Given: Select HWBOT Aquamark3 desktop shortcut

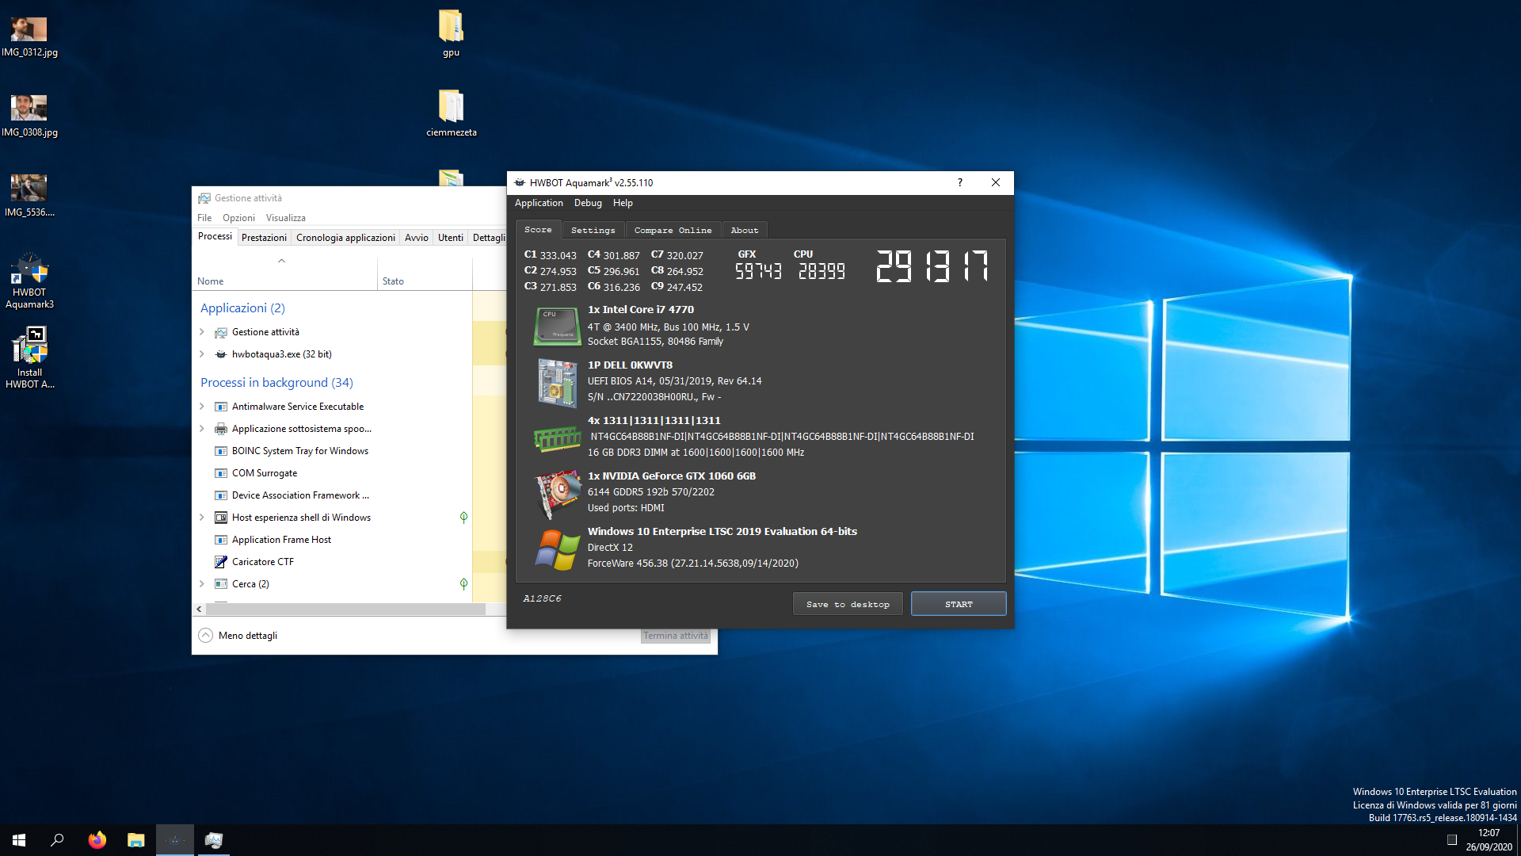Looking at the screenshot, I should pyautogui.click(x=29, y=281).
